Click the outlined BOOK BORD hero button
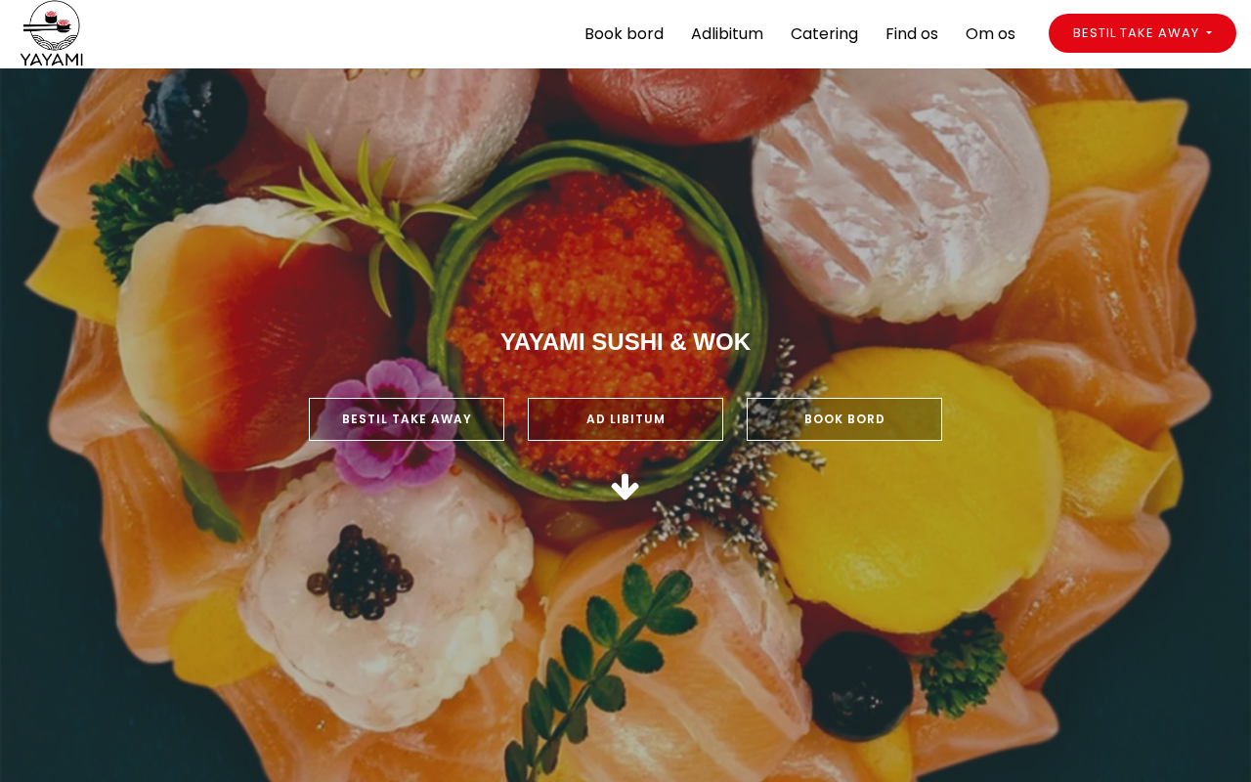The image size is (1251, 782). (844, 419)
